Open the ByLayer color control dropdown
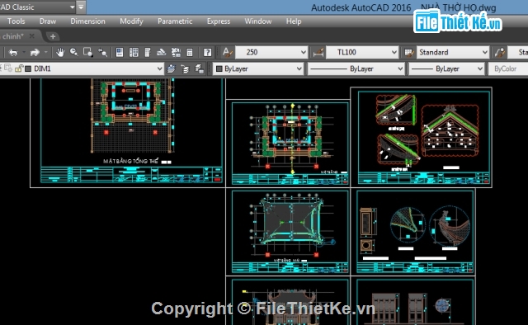Screen dimensions: 528x325 click(299, 68)
